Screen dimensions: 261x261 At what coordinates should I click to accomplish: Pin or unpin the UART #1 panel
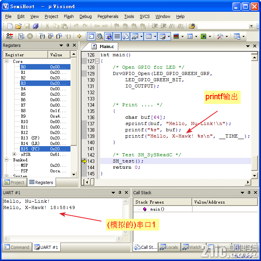(120, 193)
